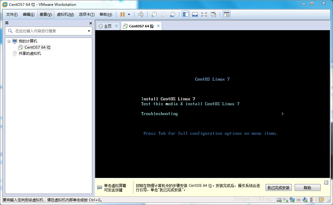Click the message log note icon

321,199
